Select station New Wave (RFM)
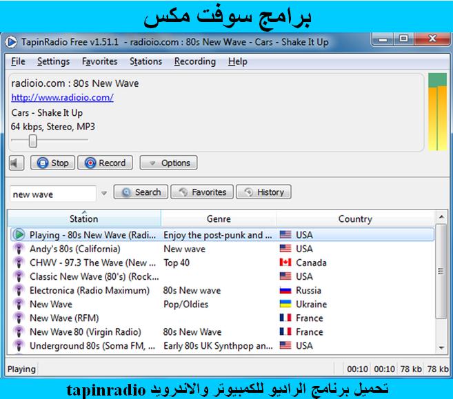Screen dimensions: 453x399 click(64, 318)
